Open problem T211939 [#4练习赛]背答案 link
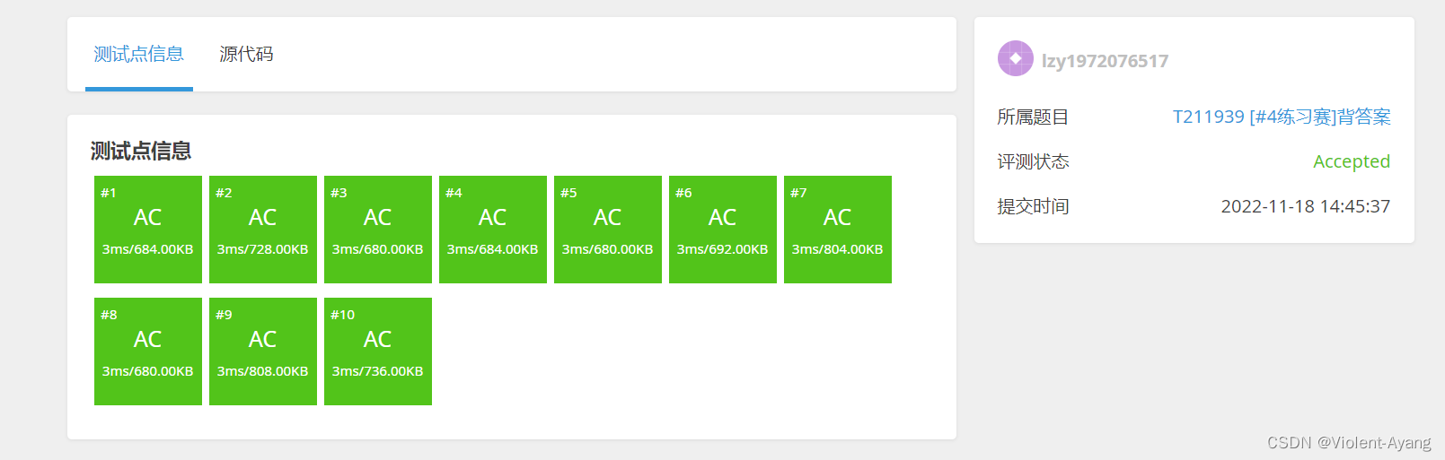Screen dimensions: 1445x460 pos(1282,117)
